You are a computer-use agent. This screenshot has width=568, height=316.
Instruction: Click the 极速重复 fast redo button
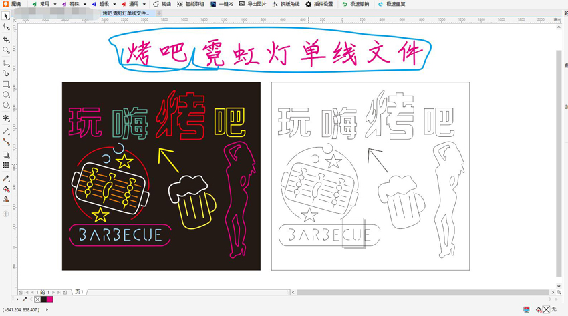tap(392, 4)
